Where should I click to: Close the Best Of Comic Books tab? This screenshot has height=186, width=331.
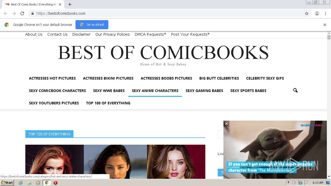(x=60, y=4)
